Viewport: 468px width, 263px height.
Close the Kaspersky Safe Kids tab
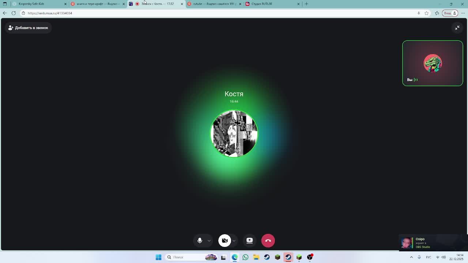(65, 4)
